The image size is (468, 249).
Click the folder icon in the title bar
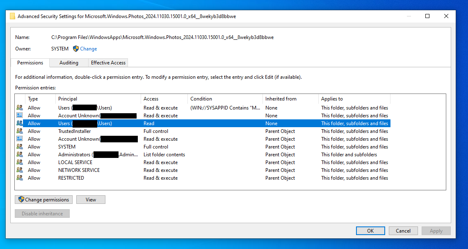[x=12, y=16]
